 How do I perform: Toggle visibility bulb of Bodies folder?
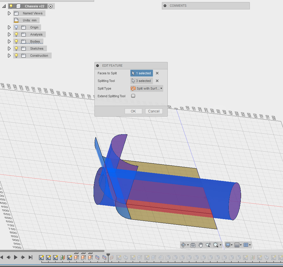point(16,41)
